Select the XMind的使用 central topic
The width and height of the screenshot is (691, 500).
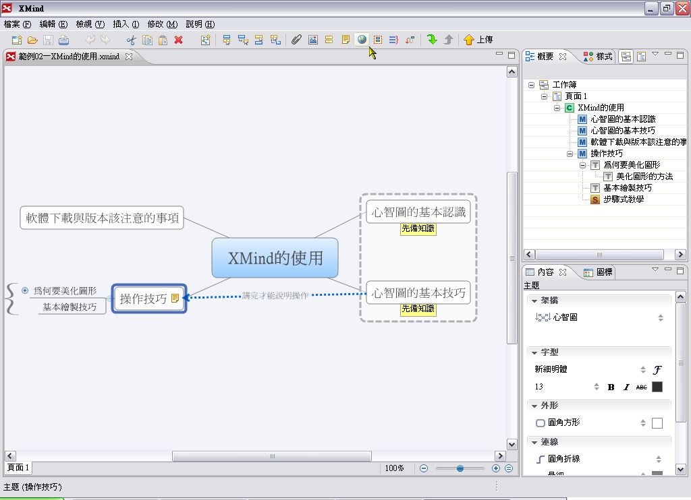(275, 258)
